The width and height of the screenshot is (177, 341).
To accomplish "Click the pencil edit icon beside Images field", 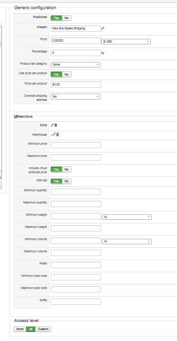I will click(x=103, y=28).
